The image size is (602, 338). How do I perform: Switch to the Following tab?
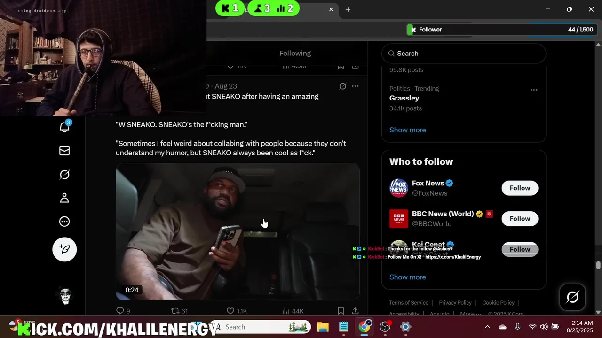(x=295, y=54)
